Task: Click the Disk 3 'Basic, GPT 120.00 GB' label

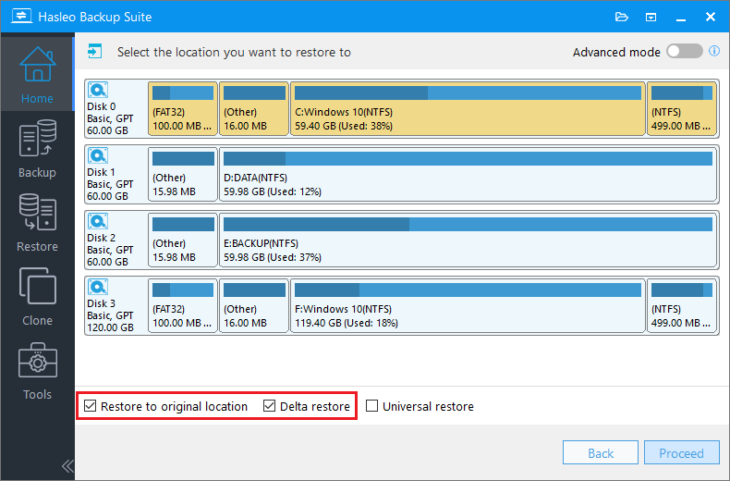Action: (x=110, y=322)
